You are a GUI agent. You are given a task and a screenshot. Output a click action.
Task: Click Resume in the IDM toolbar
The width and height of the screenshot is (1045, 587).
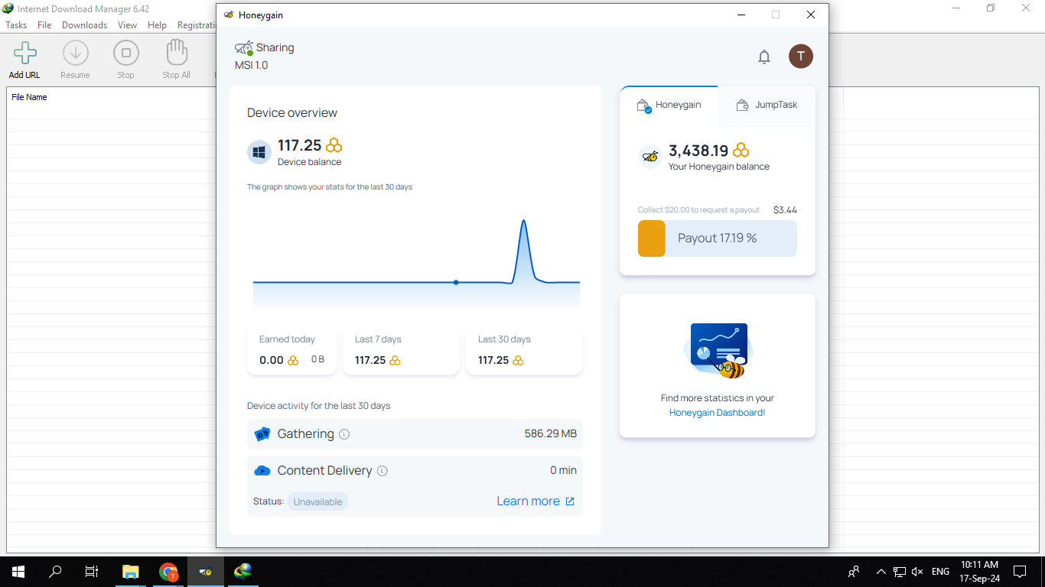point(75,60)
